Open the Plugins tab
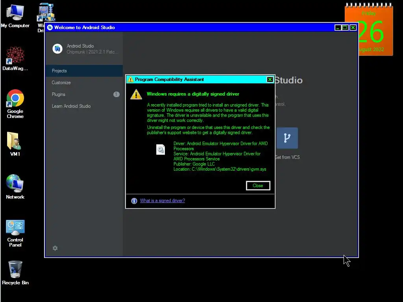Viewport: 403px width, 302px height. [84, 94]
